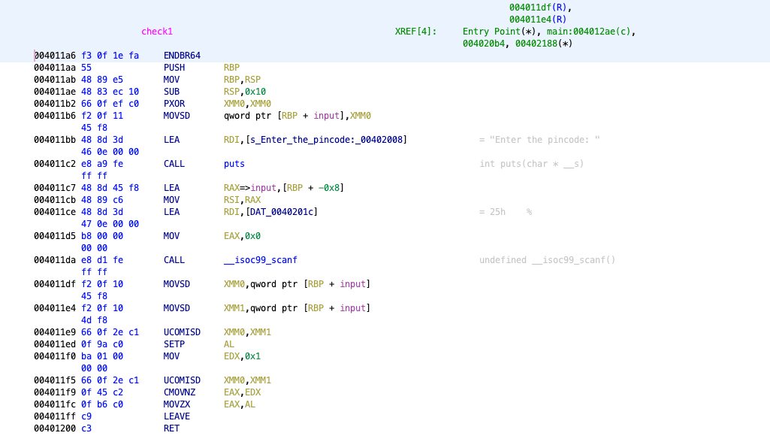Click the SETP instruction mnemonic
The image size is (770, 448).
[x=175, y=344]
